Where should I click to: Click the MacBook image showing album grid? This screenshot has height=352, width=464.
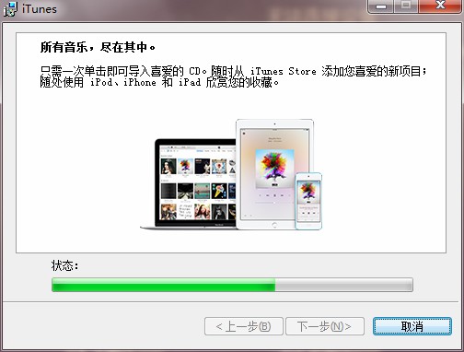click(x=189, y=183)
